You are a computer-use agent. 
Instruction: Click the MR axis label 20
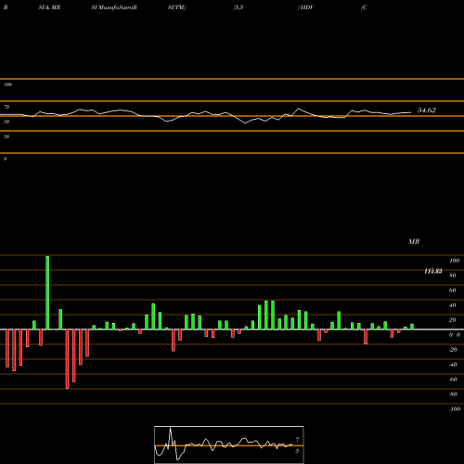point(453,320)
